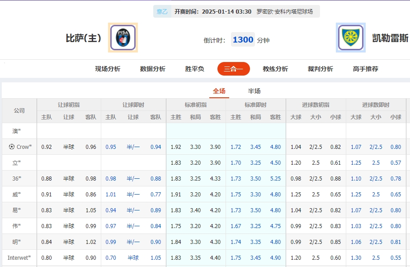Viewport: 410px width, 267px height.
Task: Click Crow* live home win odds 1.72
Action: 236,147
